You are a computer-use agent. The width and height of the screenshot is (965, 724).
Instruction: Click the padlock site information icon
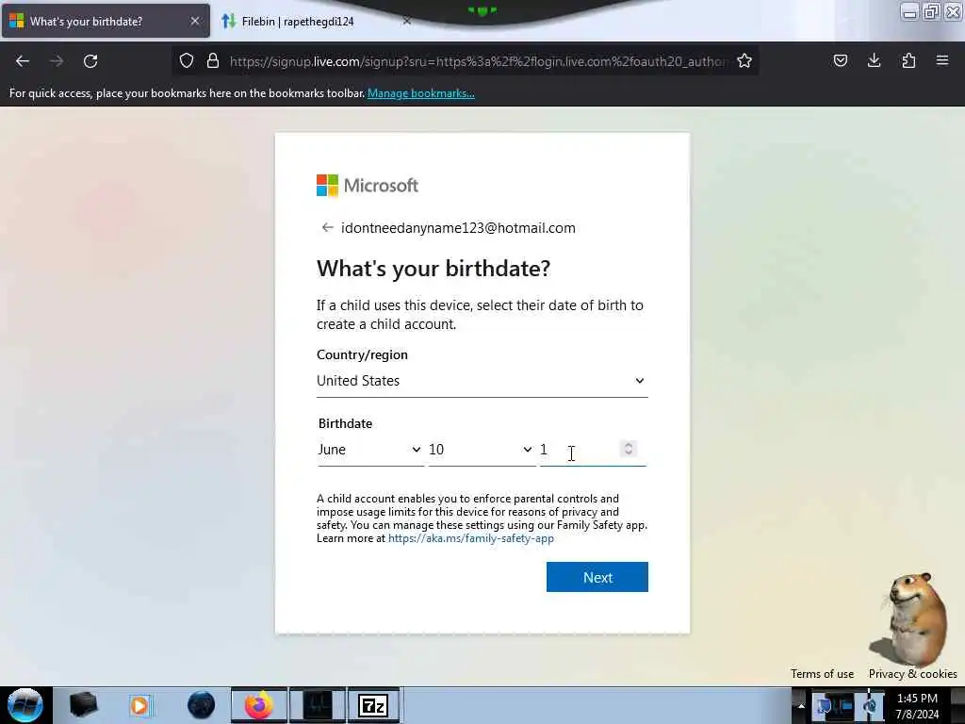[213, 60]
